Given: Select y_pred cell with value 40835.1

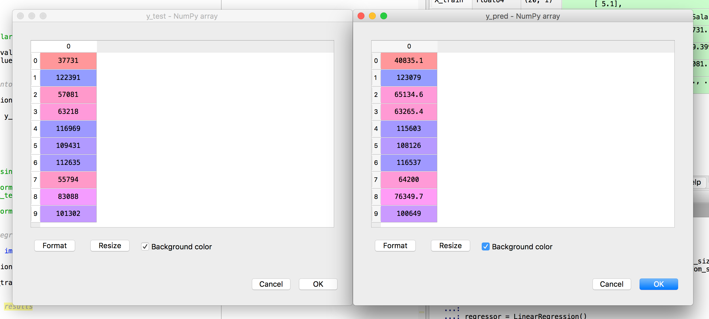Looking at the screenshot, I should point(409,61).
